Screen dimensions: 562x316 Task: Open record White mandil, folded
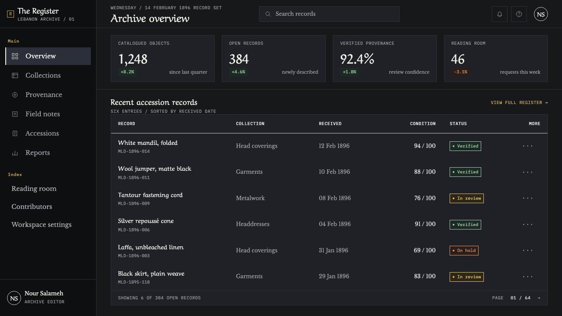tap(148, 143)
